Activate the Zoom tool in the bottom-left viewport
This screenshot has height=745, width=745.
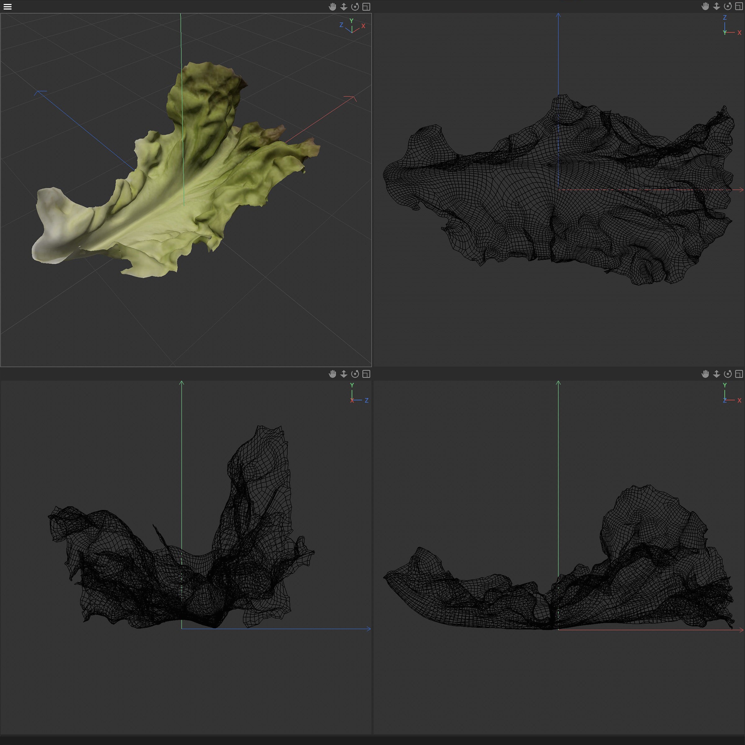[x=344, y=374]
